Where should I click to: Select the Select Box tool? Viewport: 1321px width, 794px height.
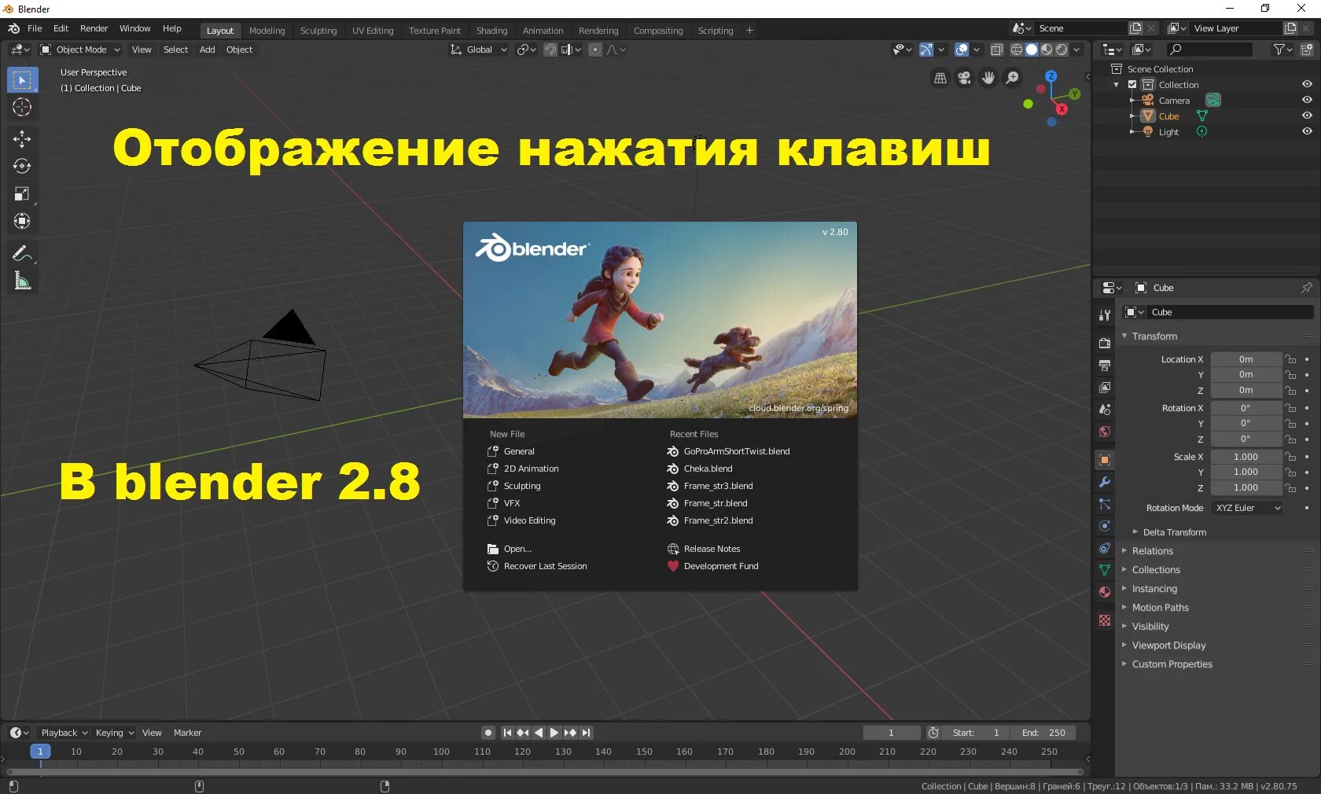tap(22, 79)
